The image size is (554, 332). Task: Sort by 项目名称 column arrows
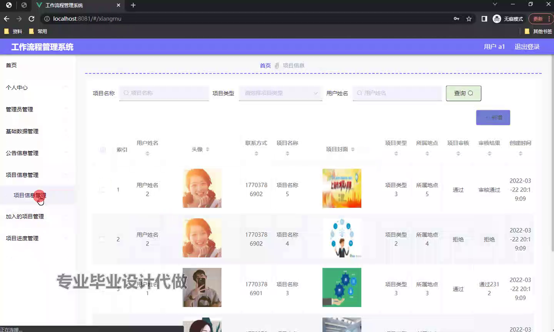pyautogui.click(x=287, y=153)
